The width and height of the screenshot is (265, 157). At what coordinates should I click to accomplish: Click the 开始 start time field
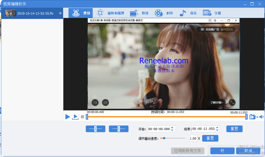(159, 129)
